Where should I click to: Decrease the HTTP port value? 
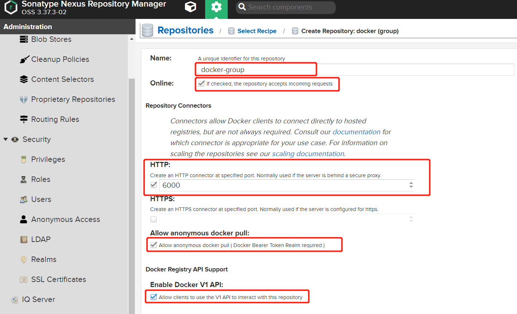click(x=411, y=187)
